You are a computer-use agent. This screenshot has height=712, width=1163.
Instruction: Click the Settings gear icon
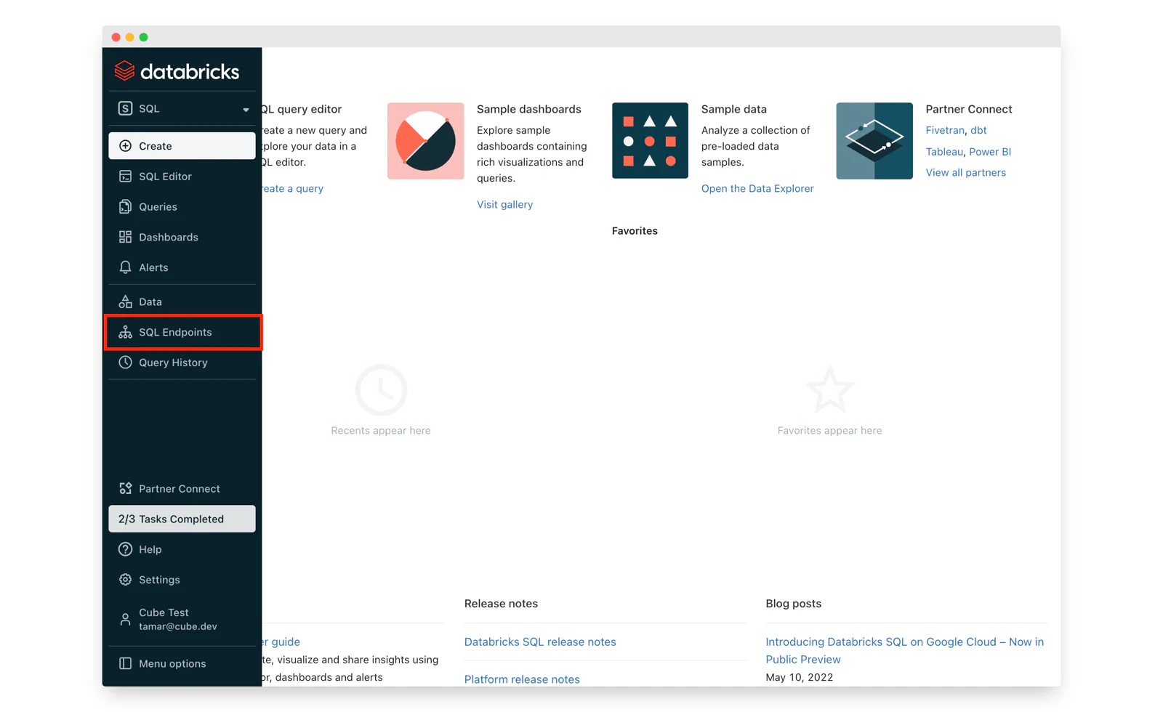tap(125, 580)
